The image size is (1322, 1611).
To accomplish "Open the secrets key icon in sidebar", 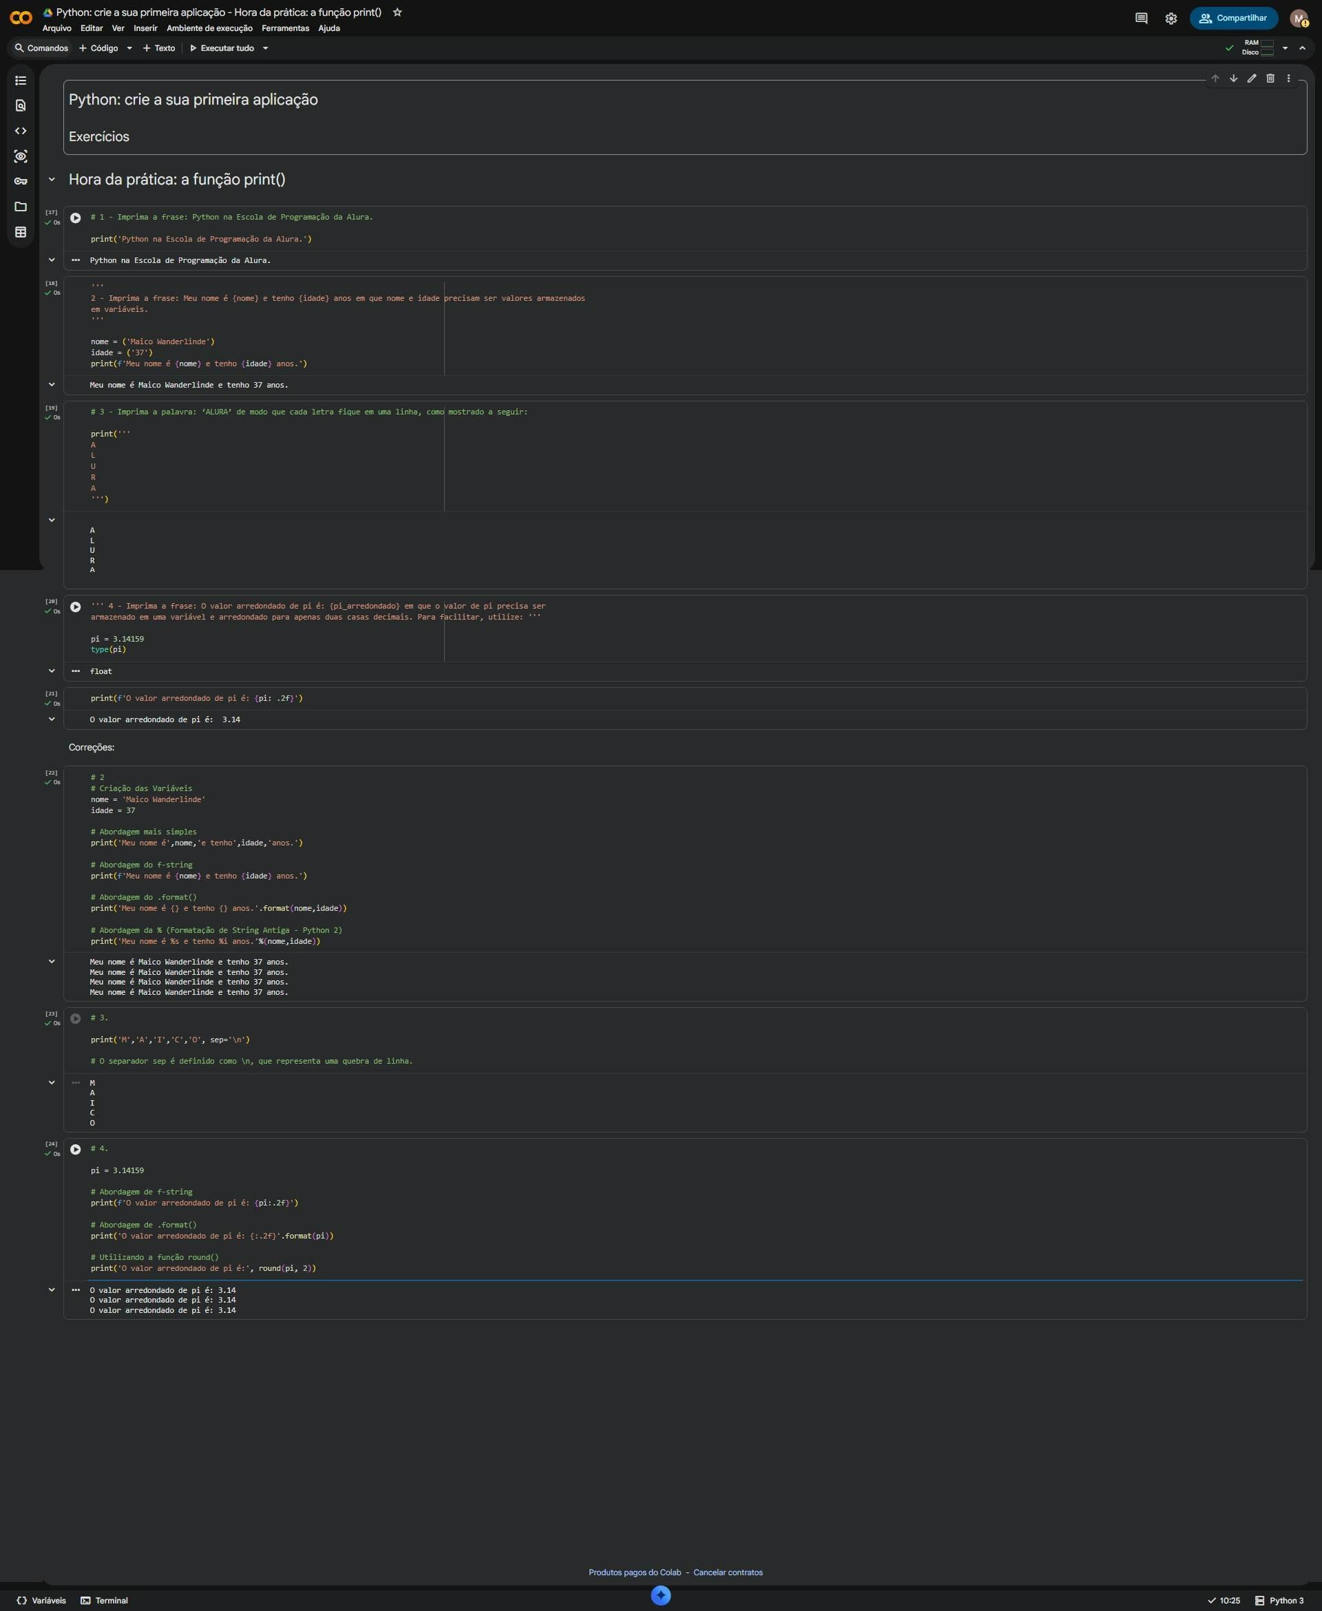I will [21, 181].
